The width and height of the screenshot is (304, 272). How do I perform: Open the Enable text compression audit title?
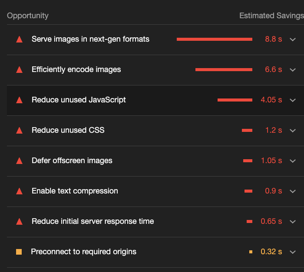[75, 191]
